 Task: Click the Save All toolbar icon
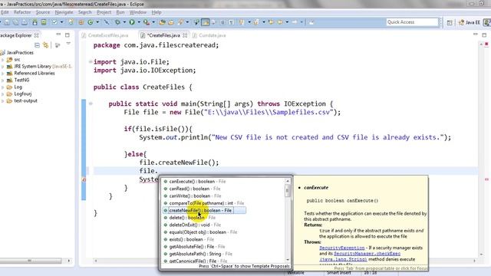pyautogui.click(x=15, y=22)
